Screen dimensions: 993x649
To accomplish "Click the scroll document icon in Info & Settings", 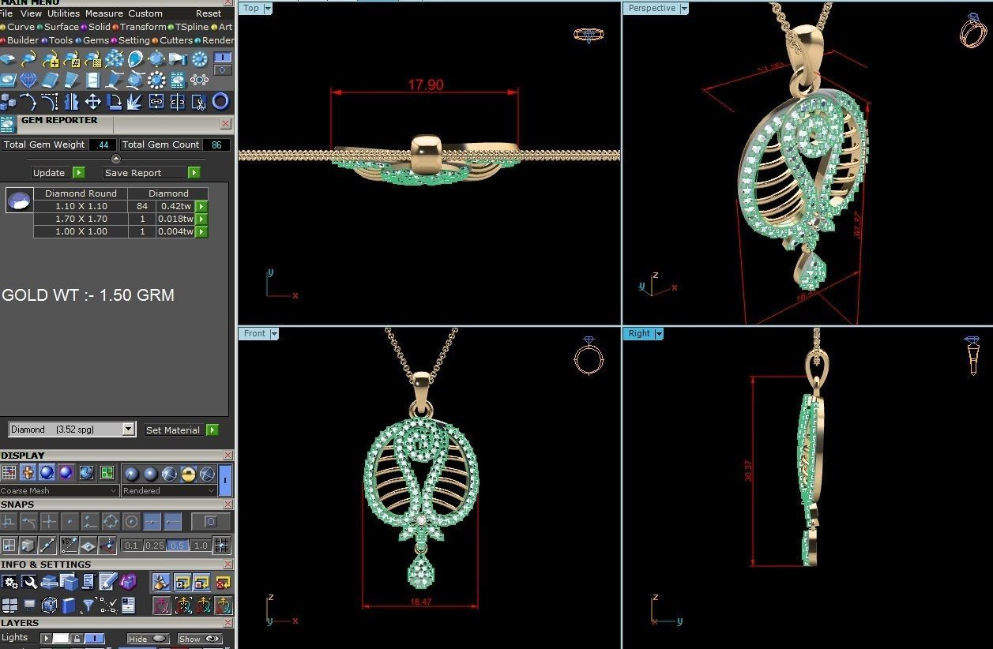I will pos(88,582).
